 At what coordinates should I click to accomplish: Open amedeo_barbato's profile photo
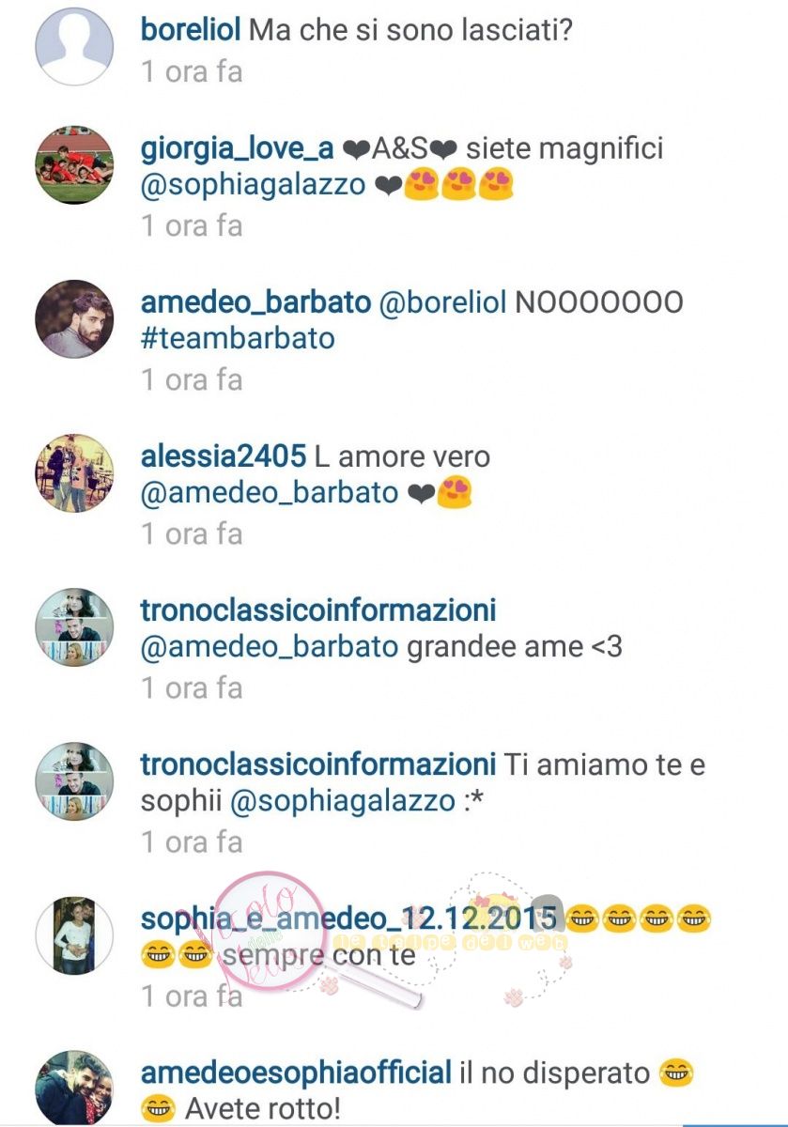point(74,318)
